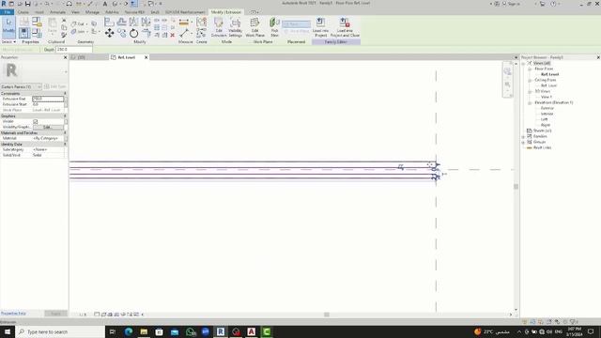
Task: Select View 1 in Project Browser
Action: [547, 97]
